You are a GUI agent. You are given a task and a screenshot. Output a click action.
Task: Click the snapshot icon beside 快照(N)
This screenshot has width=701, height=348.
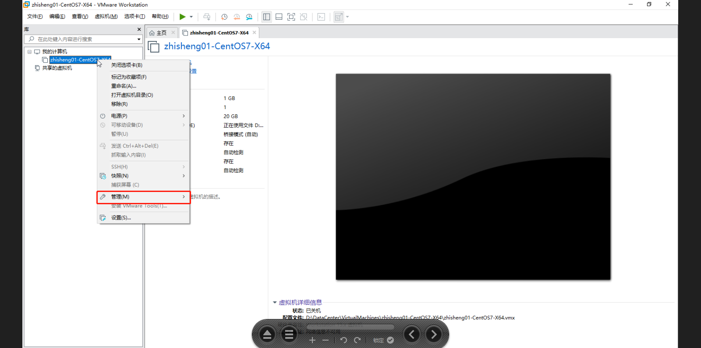pyautogui.click(x=103, y=176)
